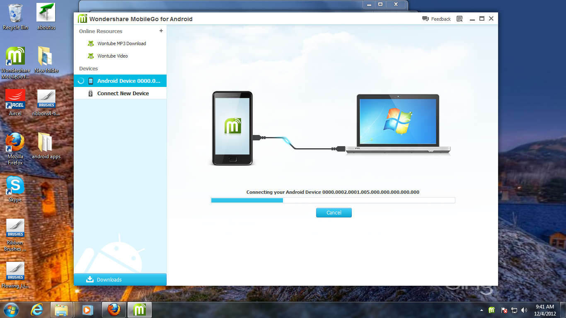Image resolution: width=566 pixels, height=318 pixels.
Task: Open MobileGo from the system tray
Action: [491, 310]
